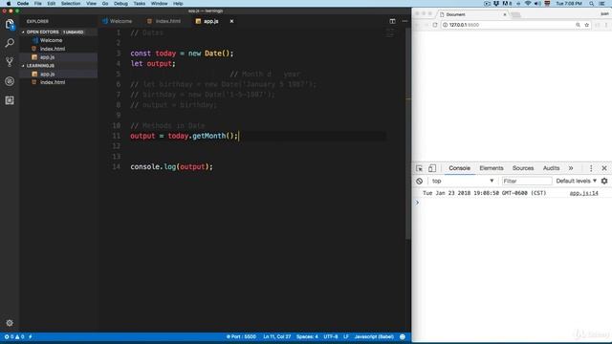The height and width of the screenshot is (344, 612).
Task: Click Port : 5500 in status bar
Action: pos(241,336)
